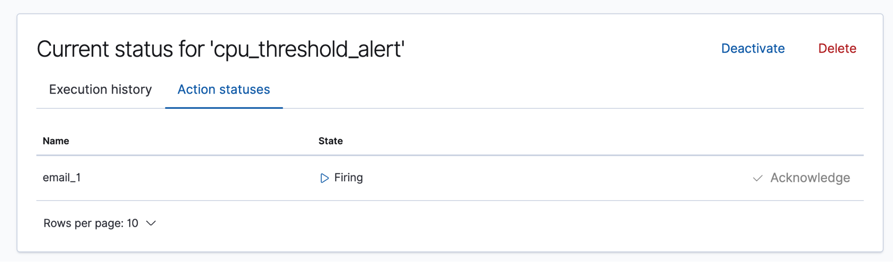Acknowledge the email_1 action
893x262 pixels.
point(809,178)
